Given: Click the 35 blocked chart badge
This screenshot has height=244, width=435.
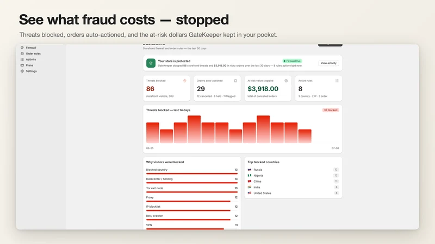Looking at the screenshot, I should click(x=331, y=110).
